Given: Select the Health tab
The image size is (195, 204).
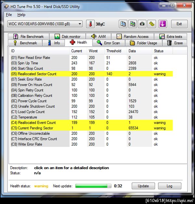Looking at the screenshot, I should pyautogui.click(x=79, y=42).
